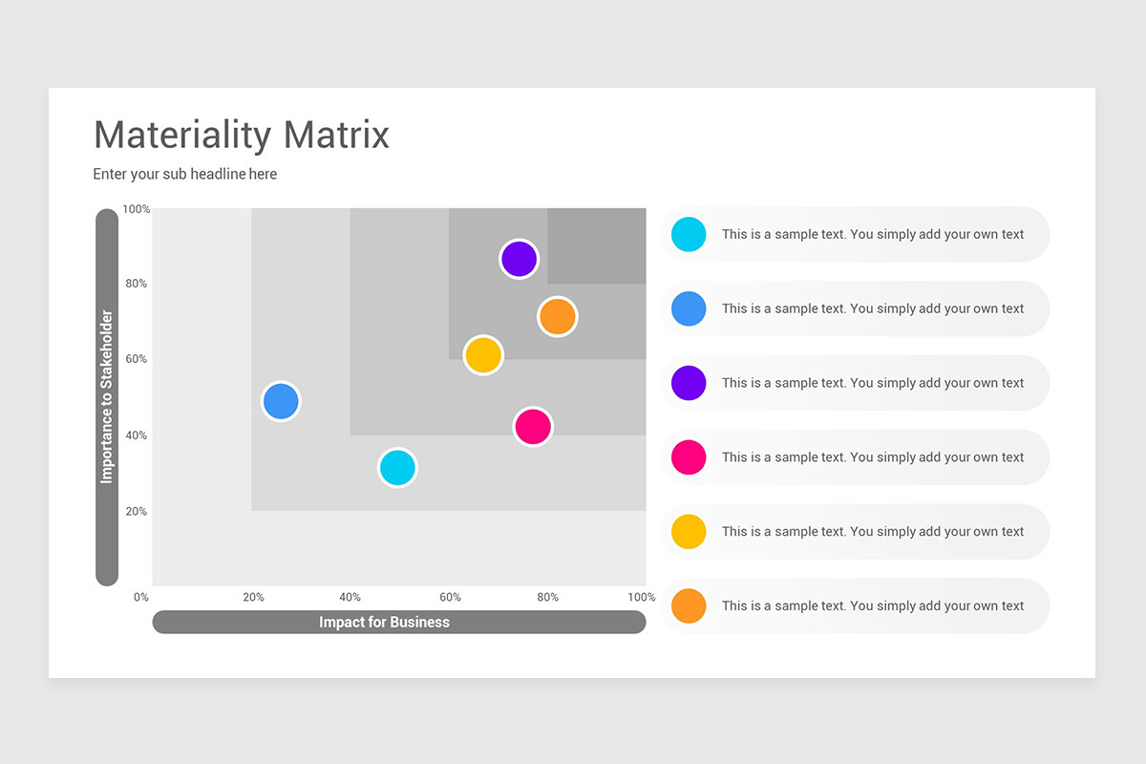Screen dimensions: 1146x764
Task: Click the yellow dot on the matrix chart
Action: coord(483,355)
